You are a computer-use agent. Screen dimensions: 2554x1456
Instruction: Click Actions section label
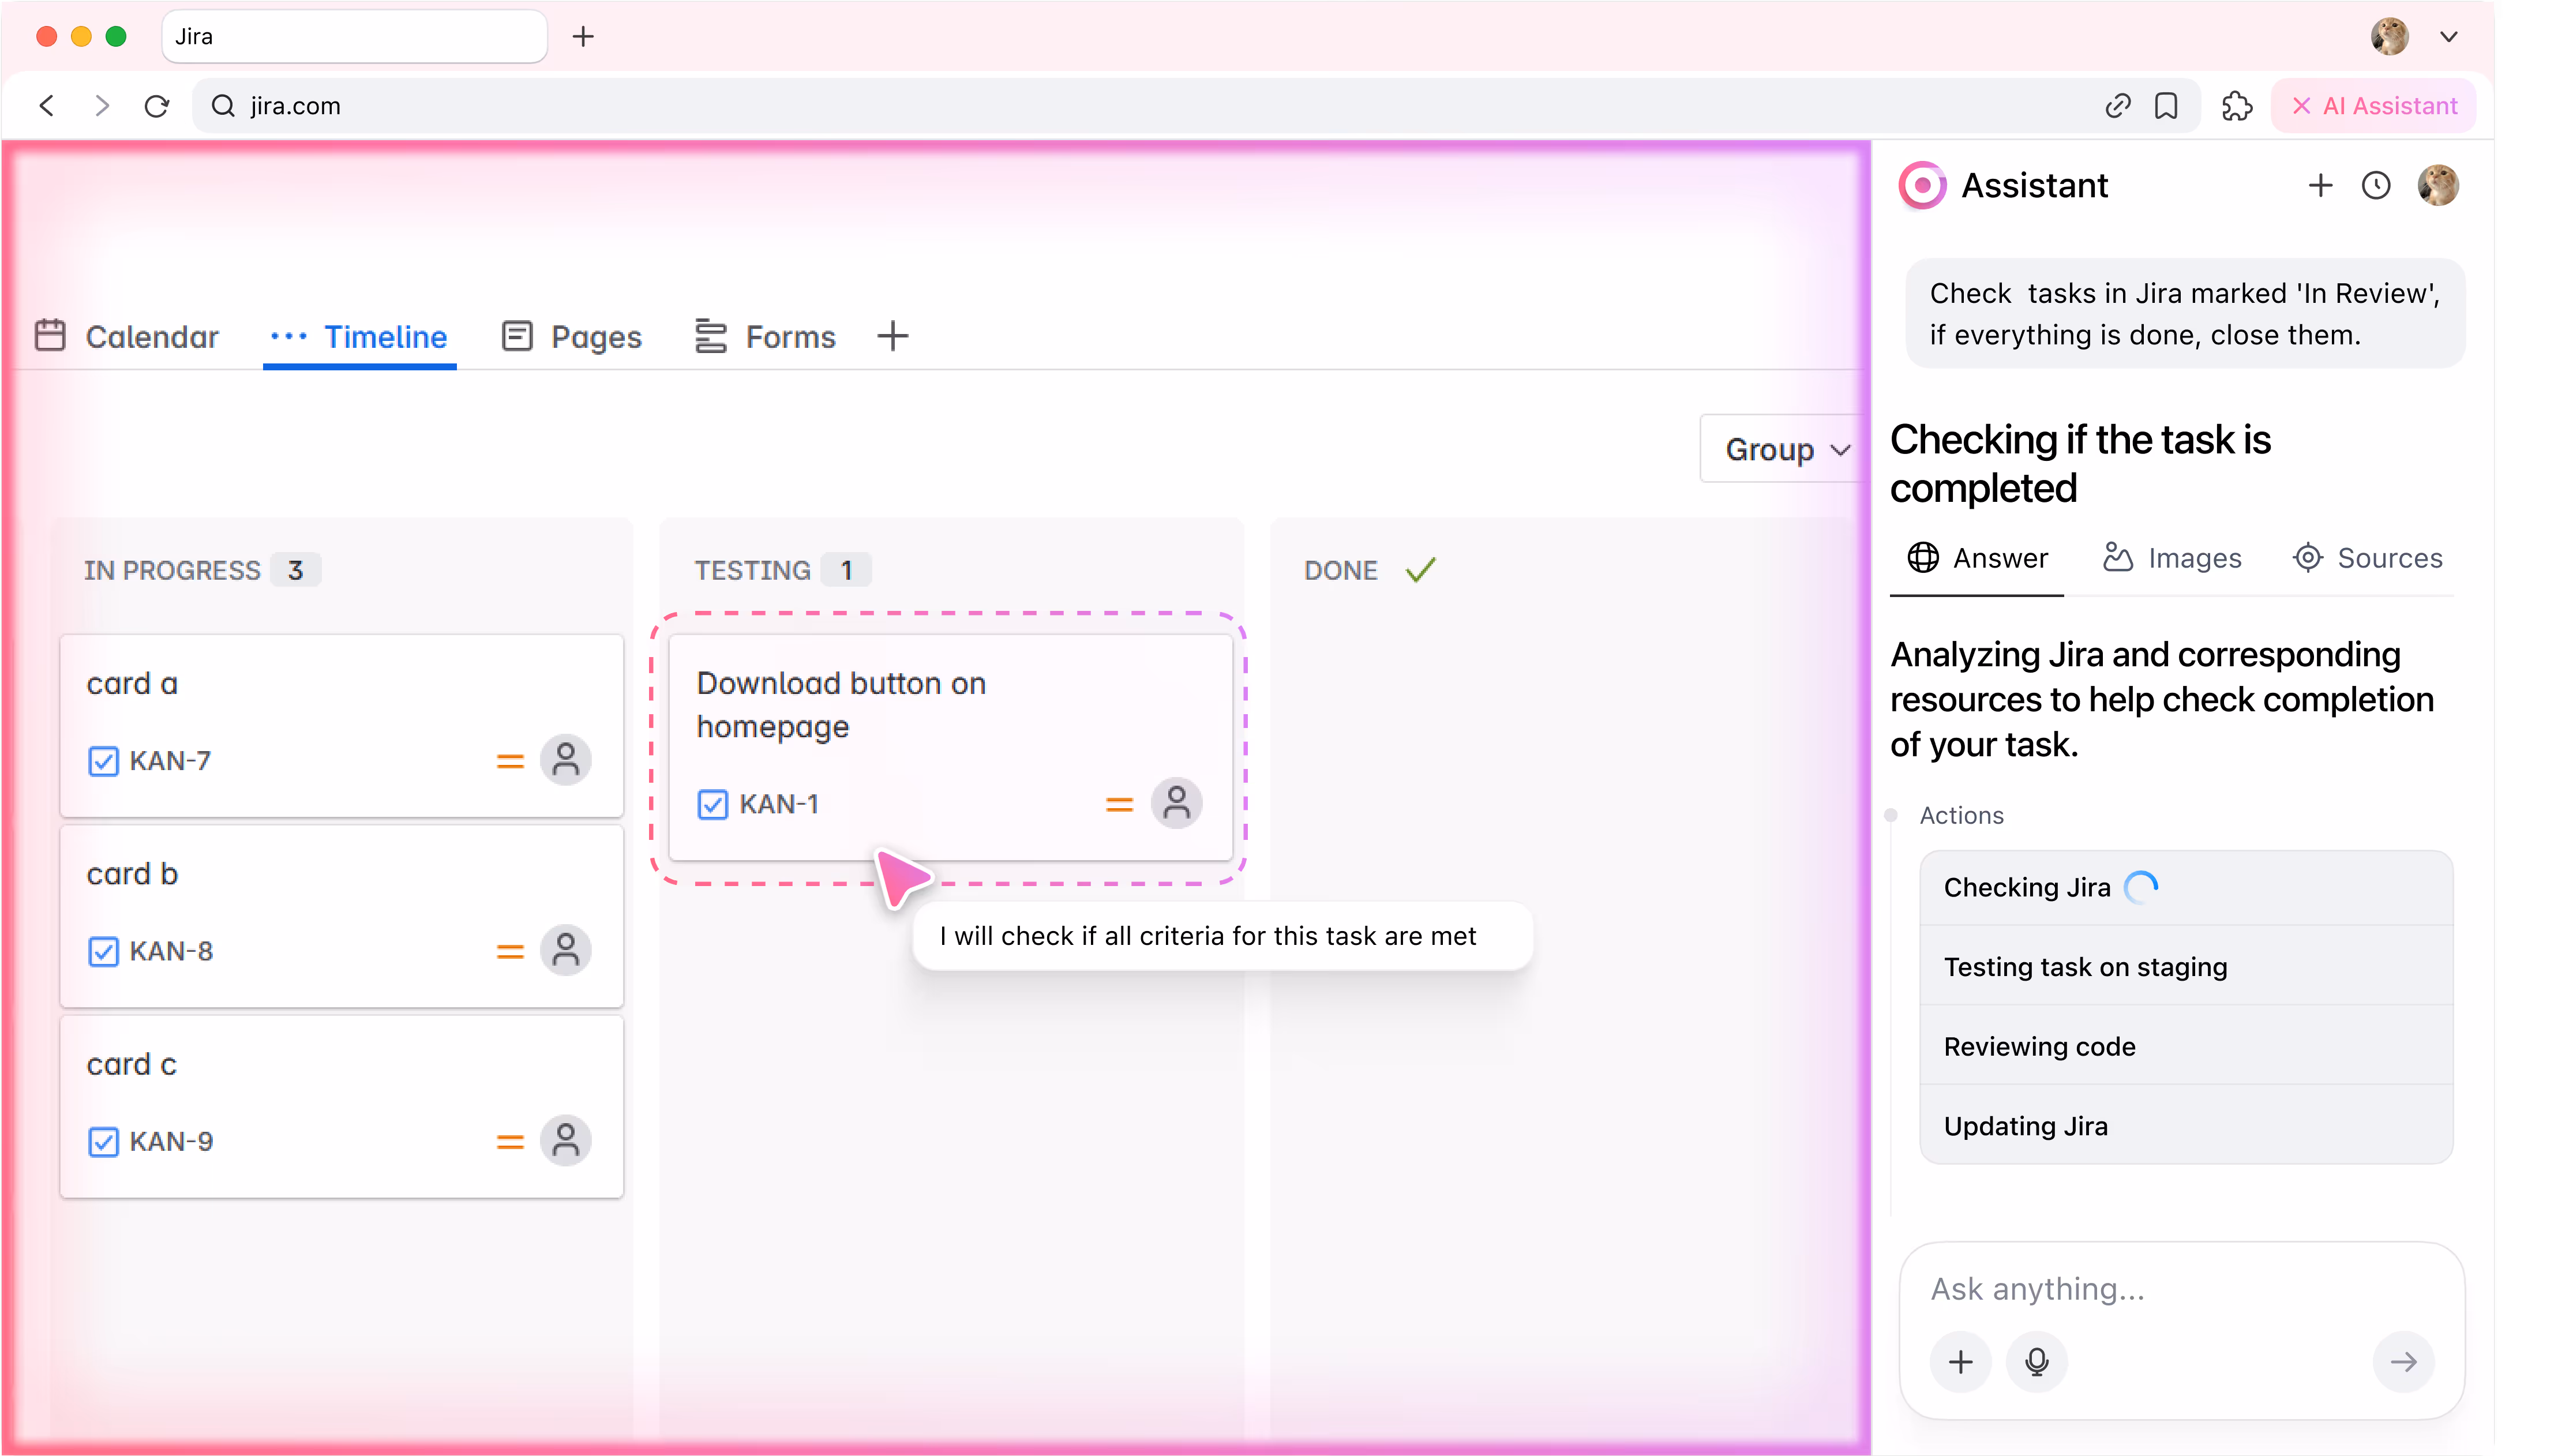(x=1961, y=815)
